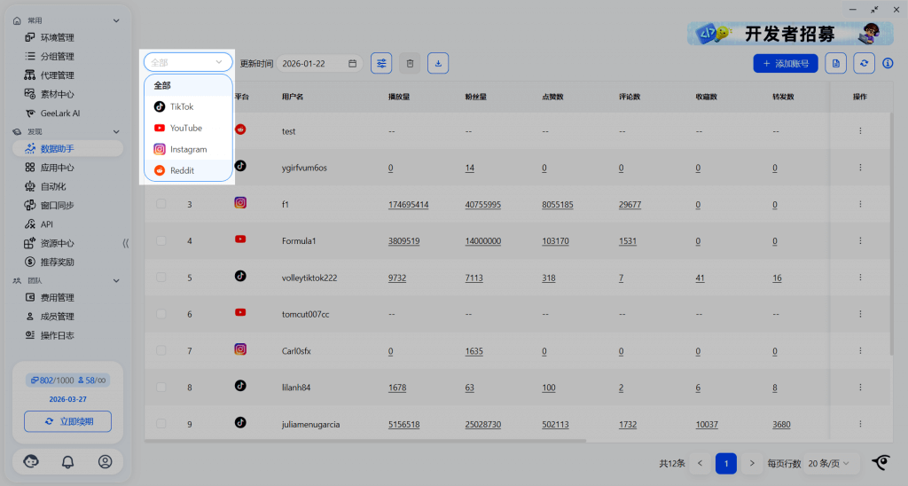Open the 20 条/页 page size dropdown
This screenshot has height=486, width=908.
[x=834, y=463]
